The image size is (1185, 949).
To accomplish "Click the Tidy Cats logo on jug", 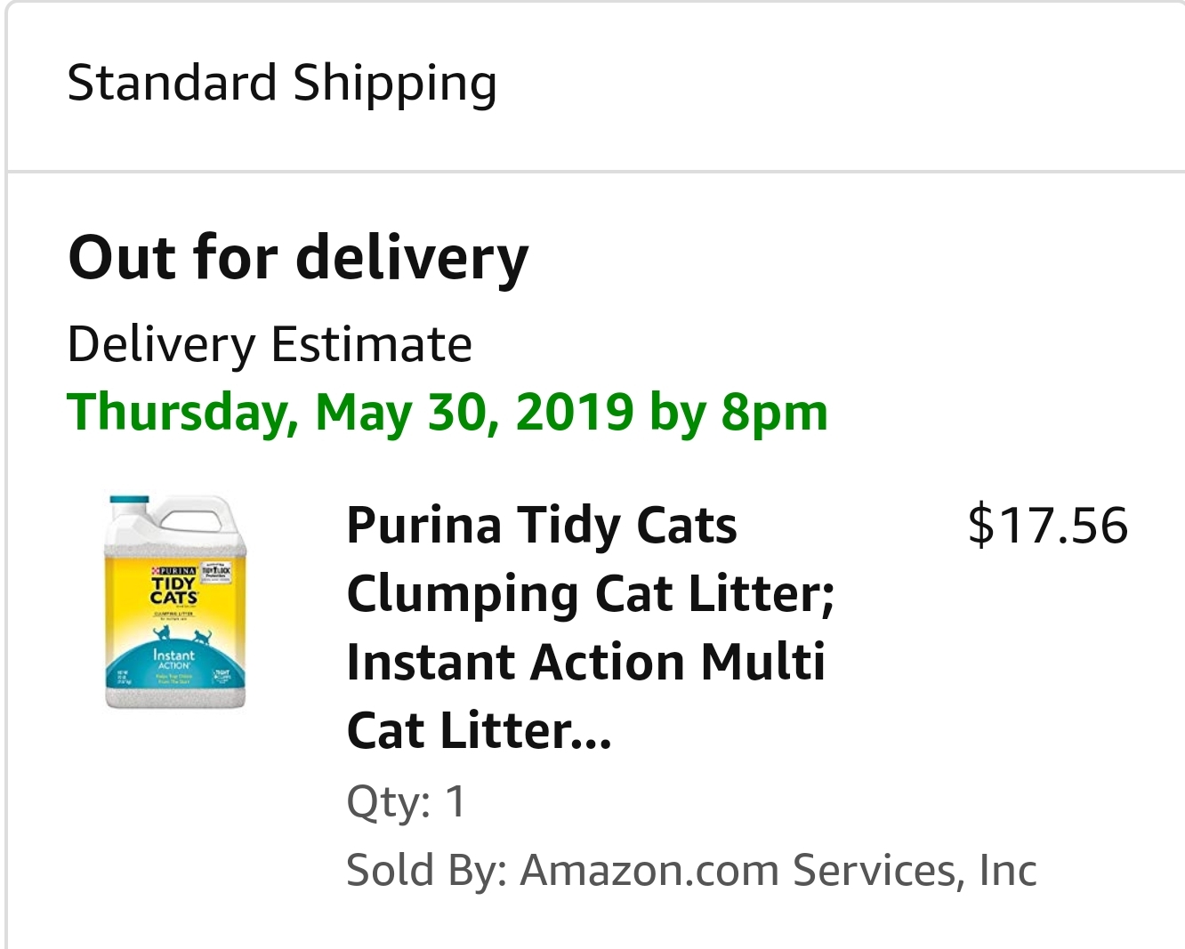I will (173, 590).
